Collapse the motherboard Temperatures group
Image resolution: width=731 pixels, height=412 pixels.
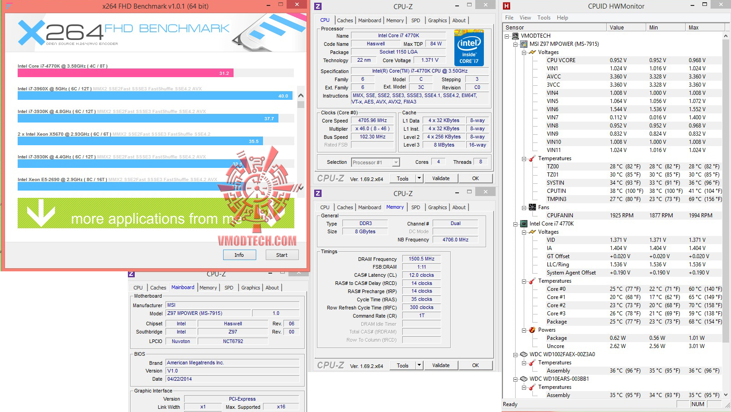point(524,159)
